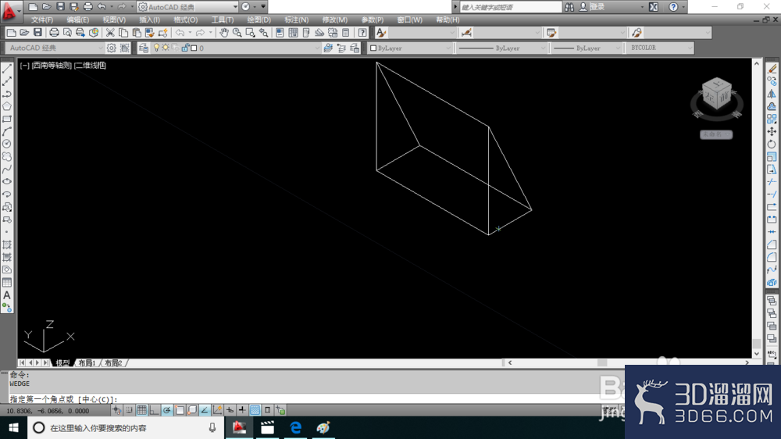Click the Windows Start button
This screenshot has width=781, height=439.
13,428
